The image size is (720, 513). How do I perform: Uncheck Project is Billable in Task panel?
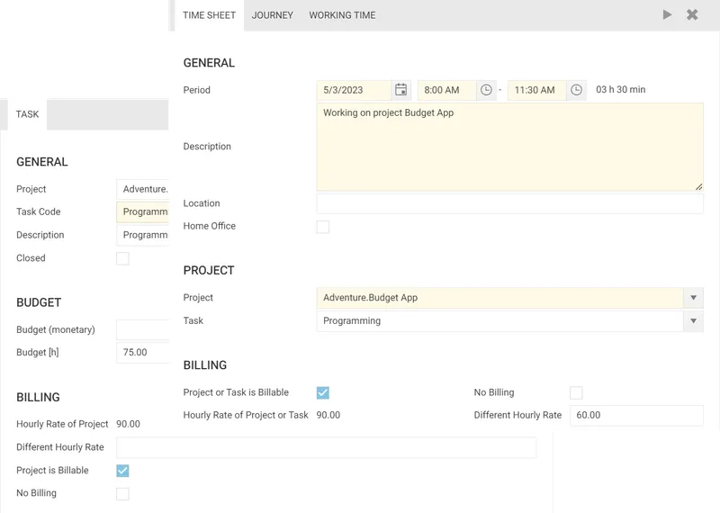coord(122,471)
